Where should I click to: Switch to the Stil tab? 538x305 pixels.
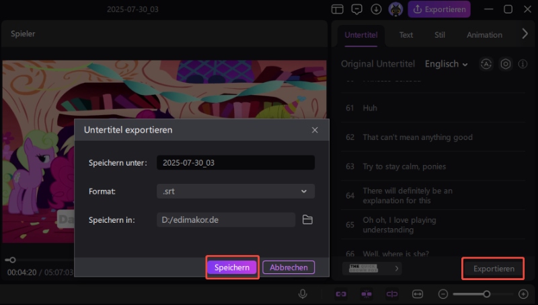pyautogui.click(x=440, y=35)
